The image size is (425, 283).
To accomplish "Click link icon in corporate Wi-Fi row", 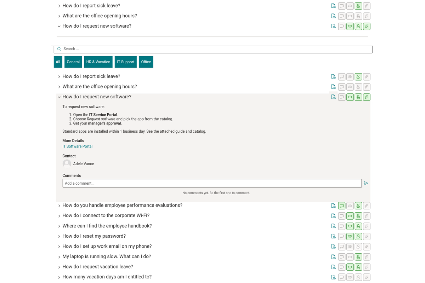I will [350, 216].
